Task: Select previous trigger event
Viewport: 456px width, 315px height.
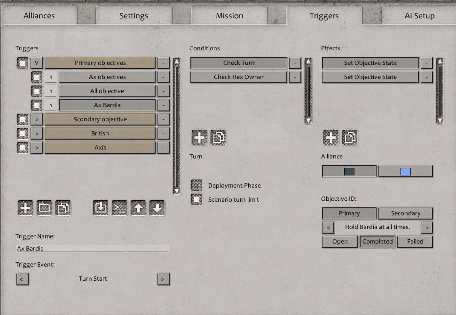Action: (x=23, y=279)
